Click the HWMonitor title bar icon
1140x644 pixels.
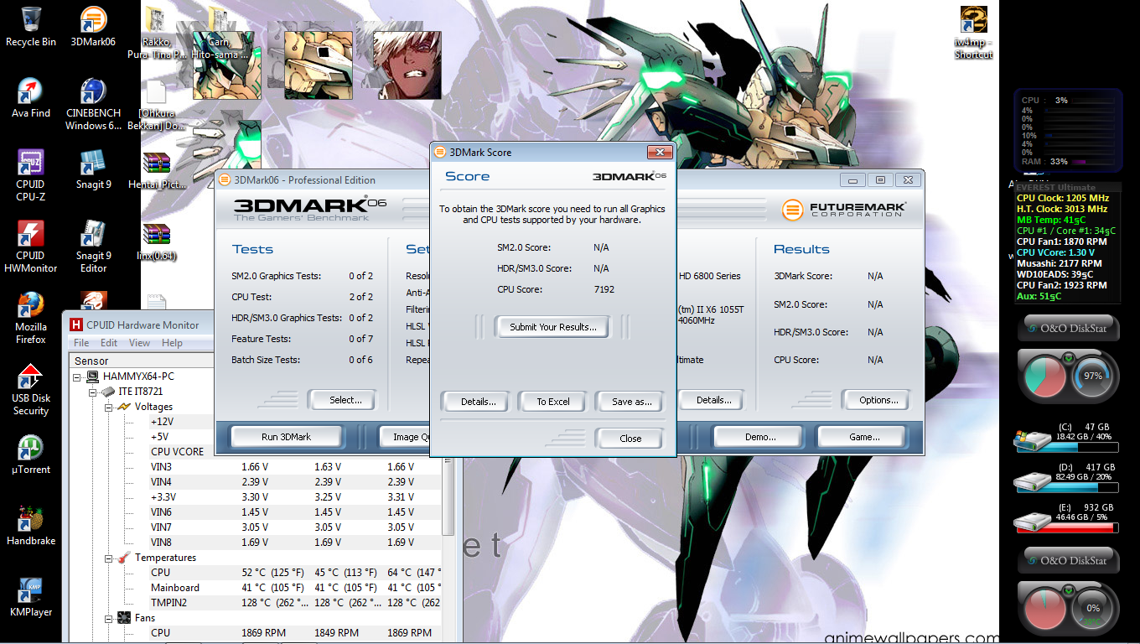76,325
